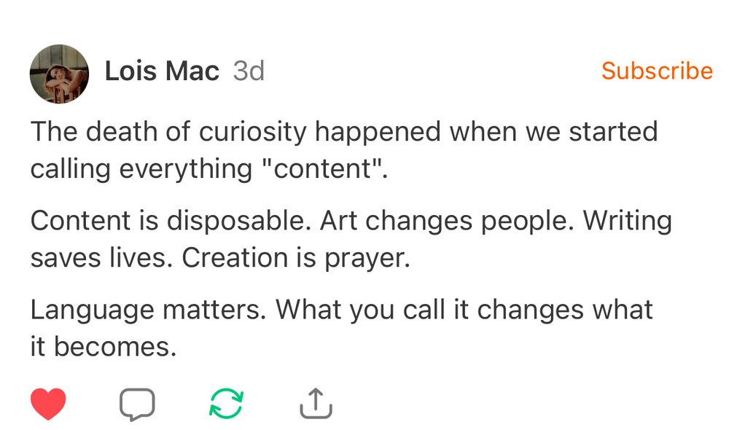Tap the share upload icon
The image size is (729, 430).
coord(316,404)
